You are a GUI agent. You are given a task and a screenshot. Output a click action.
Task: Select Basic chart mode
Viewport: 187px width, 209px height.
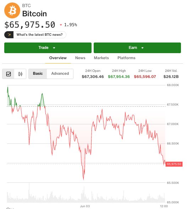click(38, 74)
